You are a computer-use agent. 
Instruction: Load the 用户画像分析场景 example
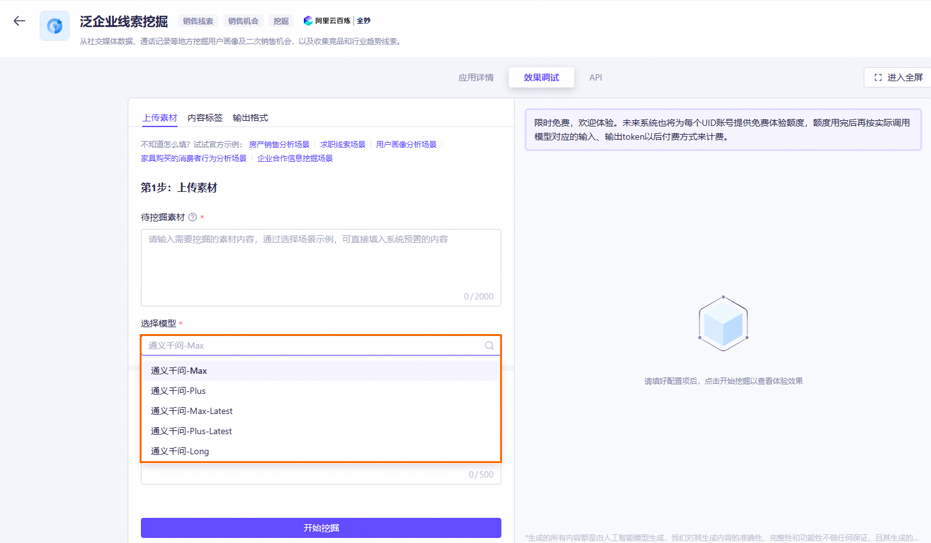pos(406,145)
